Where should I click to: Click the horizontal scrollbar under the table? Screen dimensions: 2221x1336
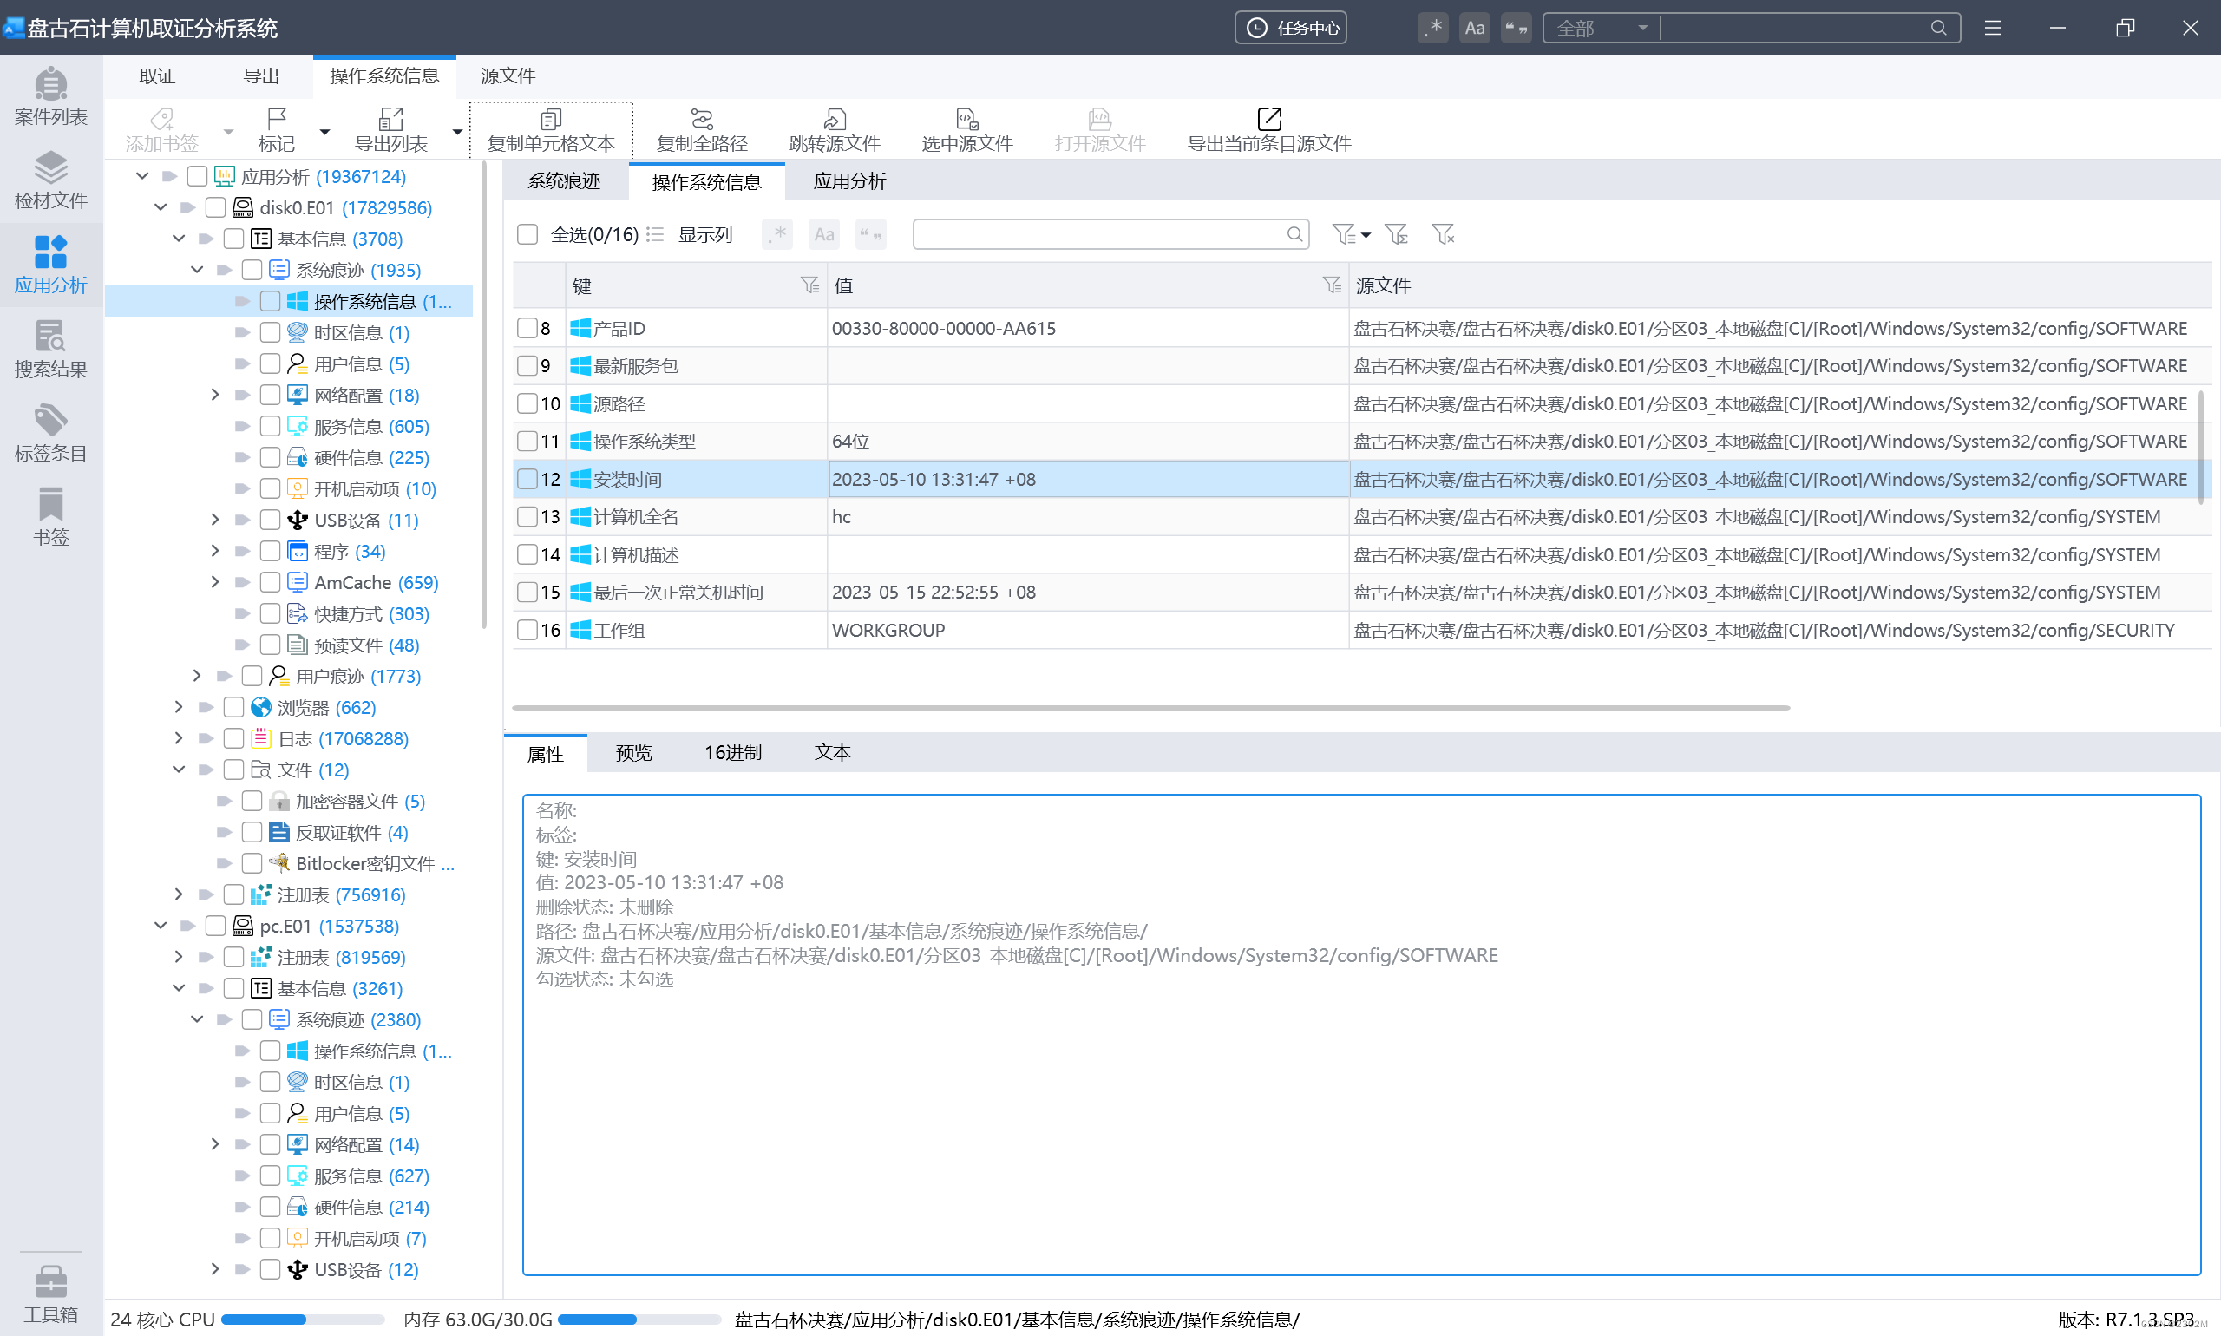pos(1150,708)
